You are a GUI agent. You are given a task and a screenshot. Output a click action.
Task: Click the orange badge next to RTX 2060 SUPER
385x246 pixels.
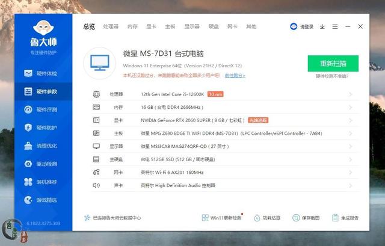(258, 120)
